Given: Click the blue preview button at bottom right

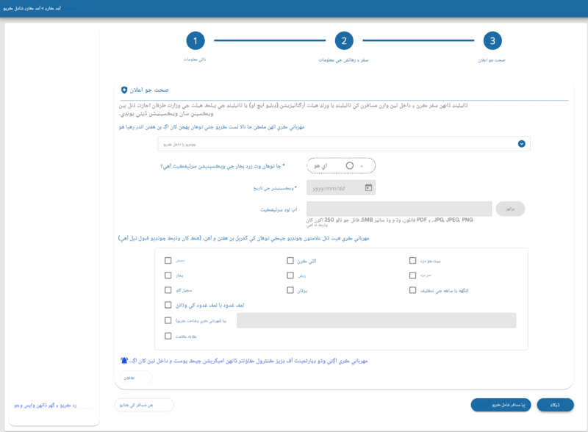Looking at the screenshot, I should (555, 405).
